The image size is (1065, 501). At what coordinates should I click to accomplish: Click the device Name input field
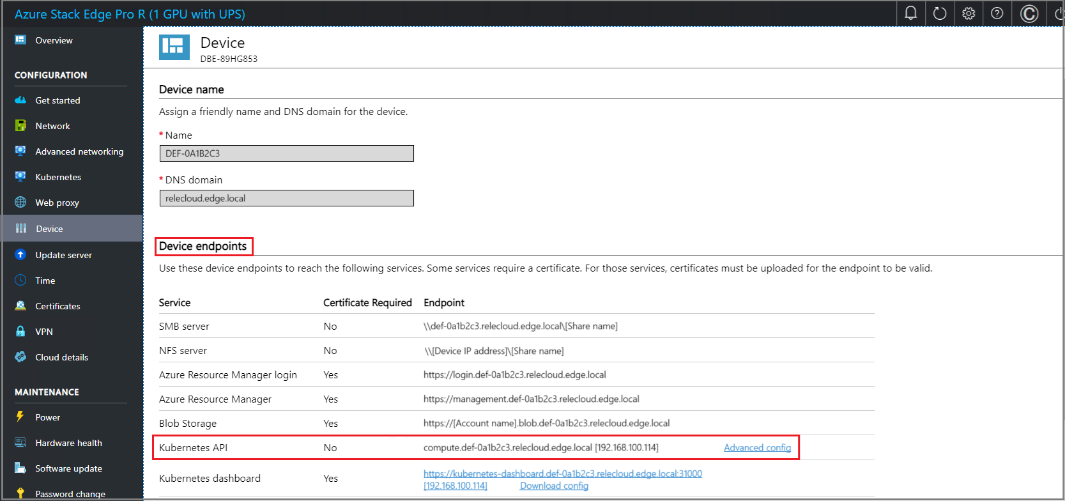(286, 153)
